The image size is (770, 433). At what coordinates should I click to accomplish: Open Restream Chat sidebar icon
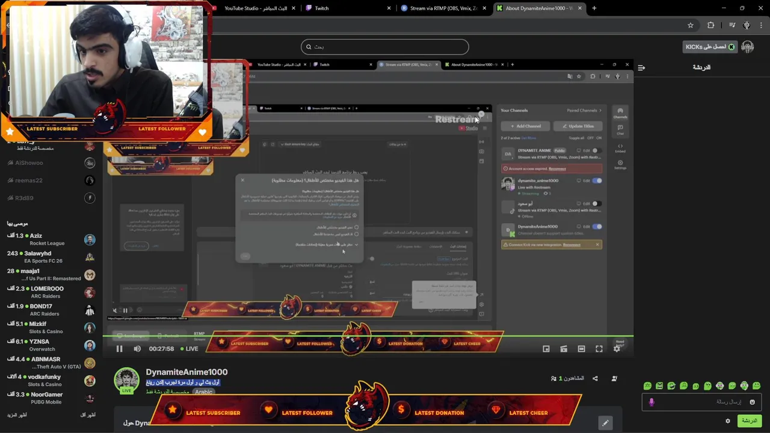tap(620, 129)
